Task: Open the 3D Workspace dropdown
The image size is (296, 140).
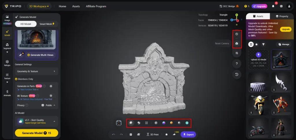Action: pyautogui.click(x=39, y=6)
